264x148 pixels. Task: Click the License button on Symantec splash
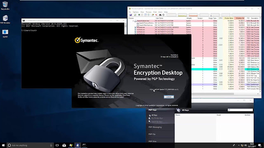click(x=169, y=97)
